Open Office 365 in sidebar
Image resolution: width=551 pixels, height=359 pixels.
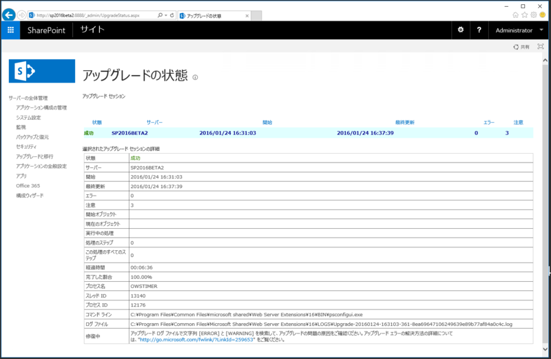click(28, 185)
